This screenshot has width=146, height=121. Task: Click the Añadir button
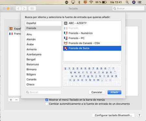[x=114, y=92]
